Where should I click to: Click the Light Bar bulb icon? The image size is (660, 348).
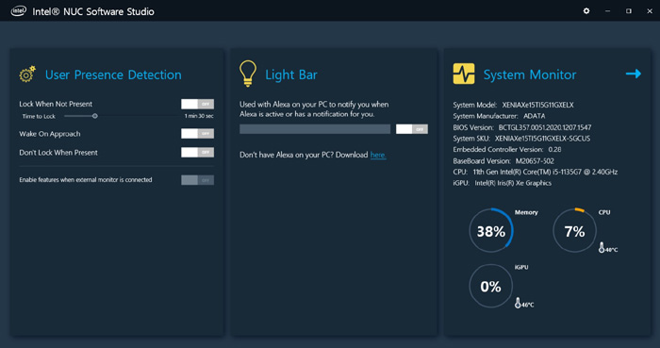pos(247,74)
